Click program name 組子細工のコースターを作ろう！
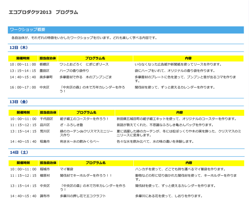 tap(84, 119)
